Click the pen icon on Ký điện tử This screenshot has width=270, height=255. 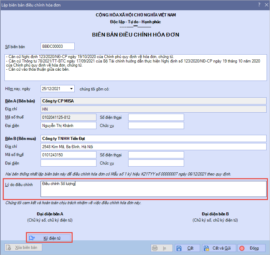pos(32,238)
